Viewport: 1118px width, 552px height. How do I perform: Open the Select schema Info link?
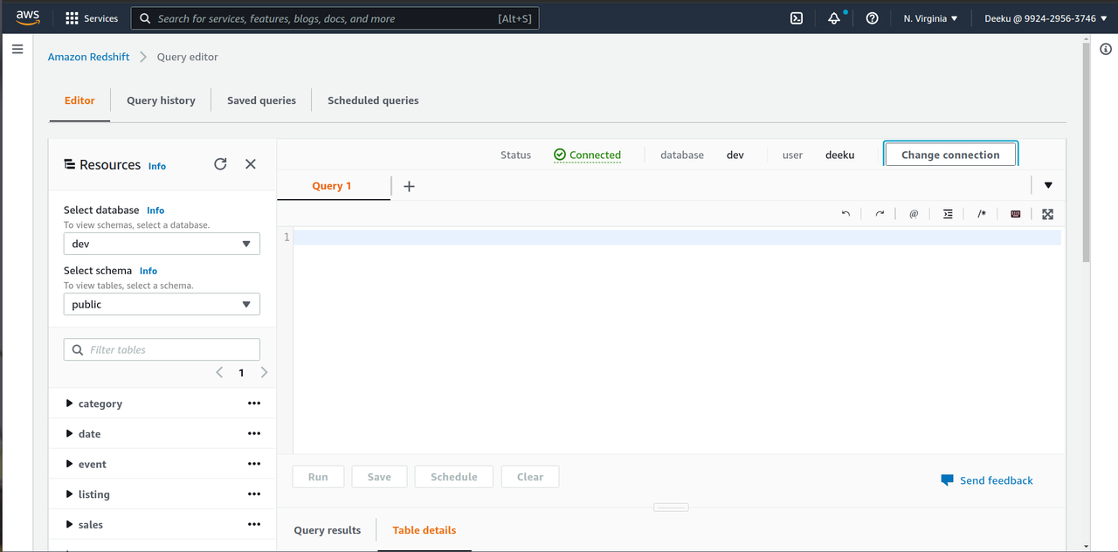[x=148, y=271]
